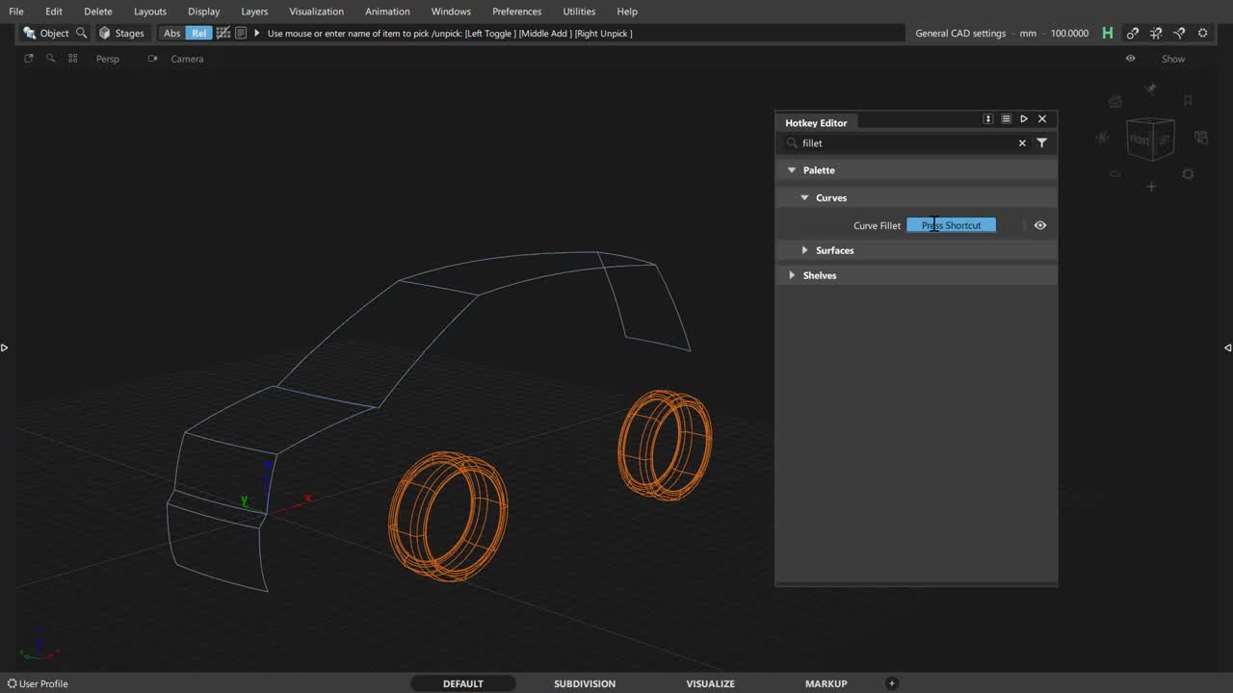Click the Stages cube icon
This screenshot has width=1233, height=693.
[105, 33]
